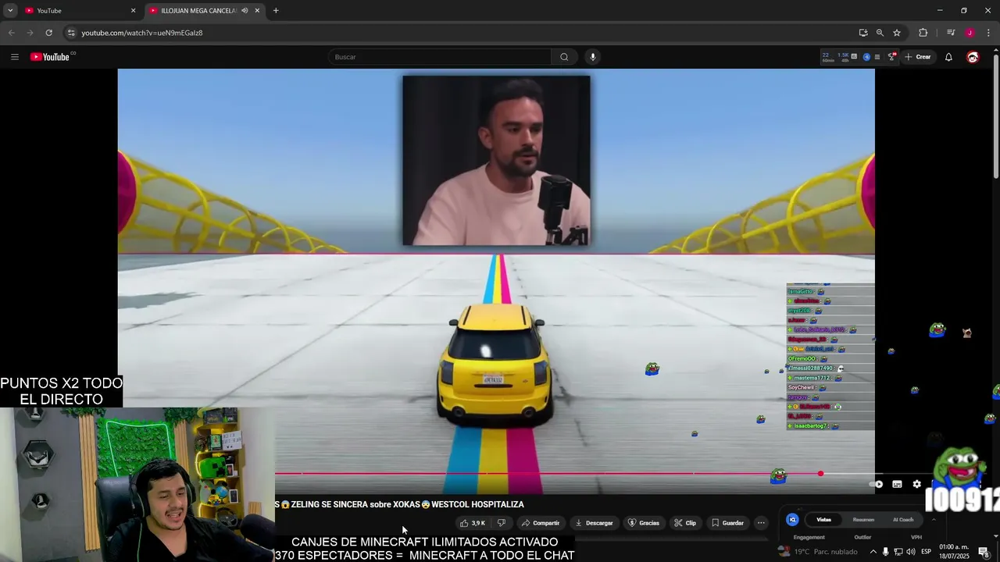Start voice search with the microphone icon
The image size is (1000, 562).
(x=593, y=57)
